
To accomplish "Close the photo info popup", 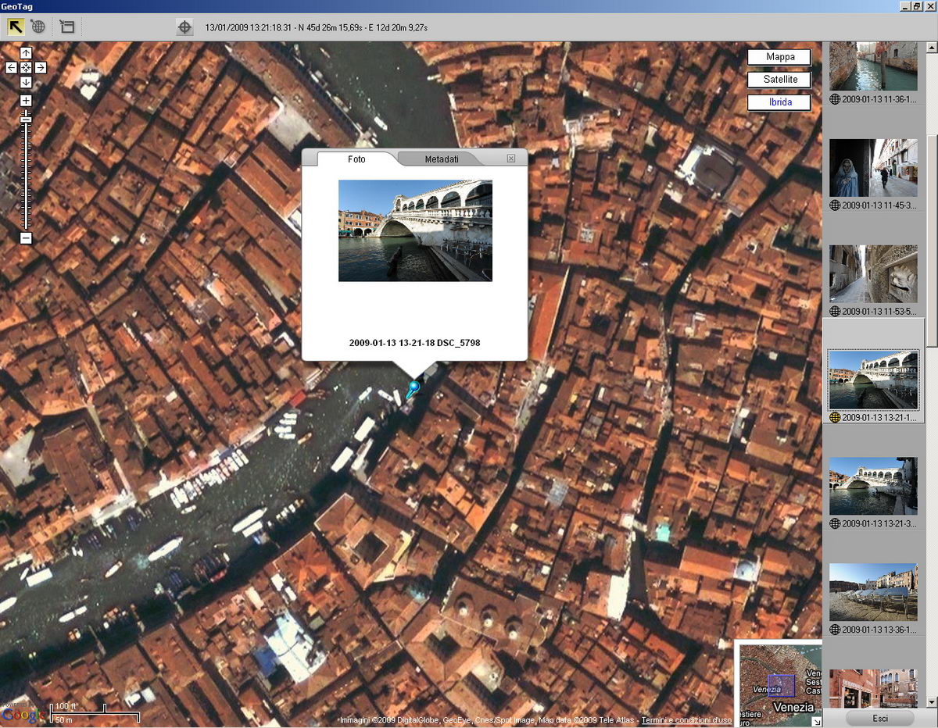I will [511, 159].
